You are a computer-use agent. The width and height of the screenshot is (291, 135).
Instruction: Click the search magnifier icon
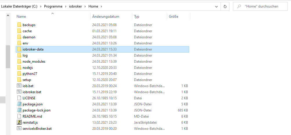point(239,6)
